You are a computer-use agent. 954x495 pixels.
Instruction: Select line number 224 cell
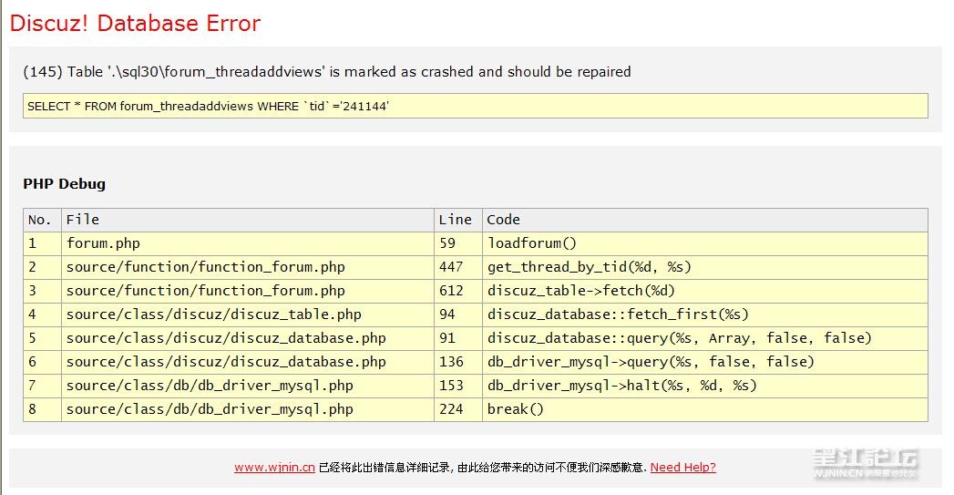[x=458, y=409]
